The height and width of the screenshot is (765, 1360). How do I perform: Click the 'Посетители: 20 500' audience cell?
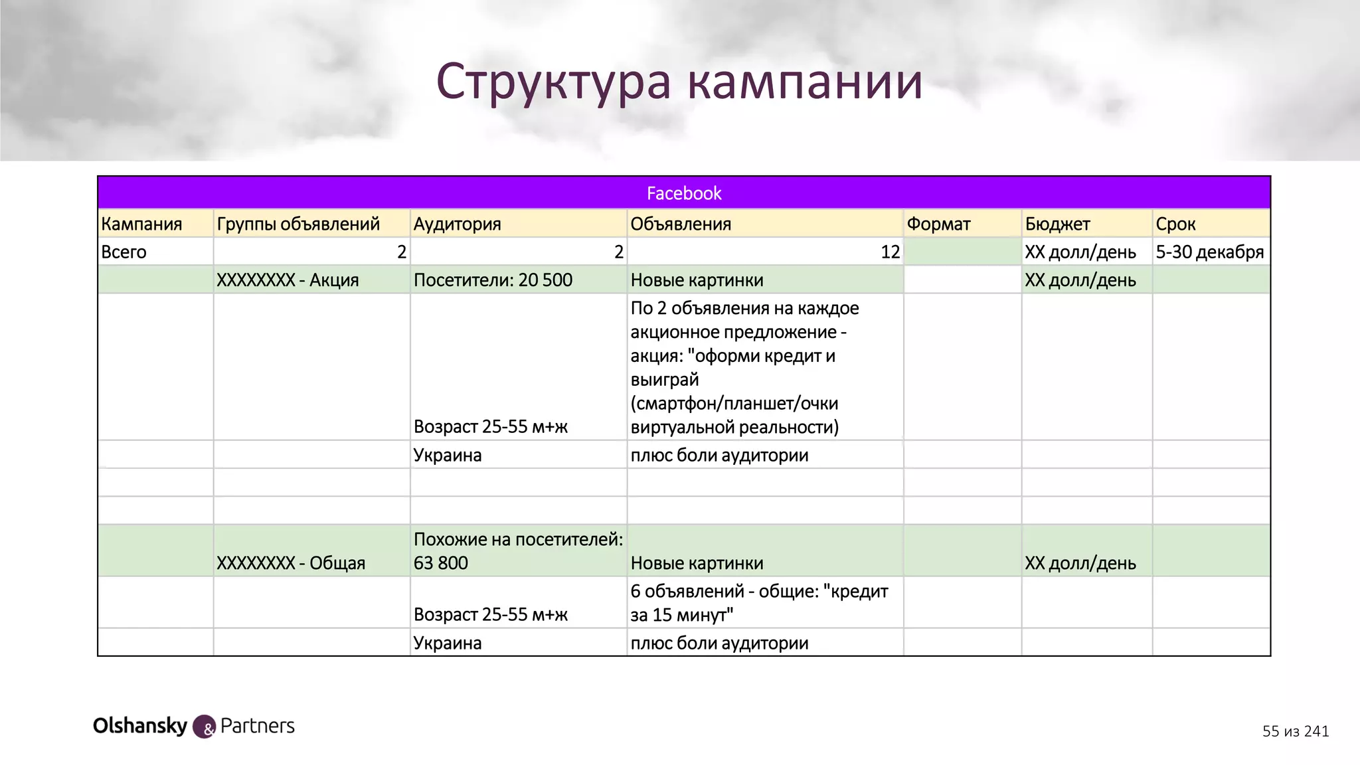pyautogui.click(x=519, y=280)
